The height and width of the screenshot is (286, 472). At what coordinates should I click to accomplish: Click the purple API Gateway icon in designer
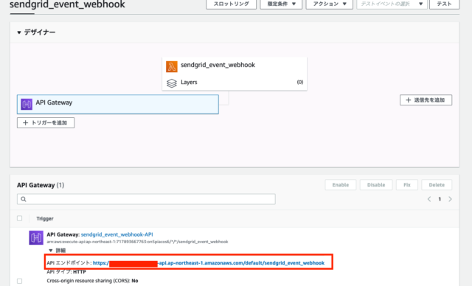point(27,105)
